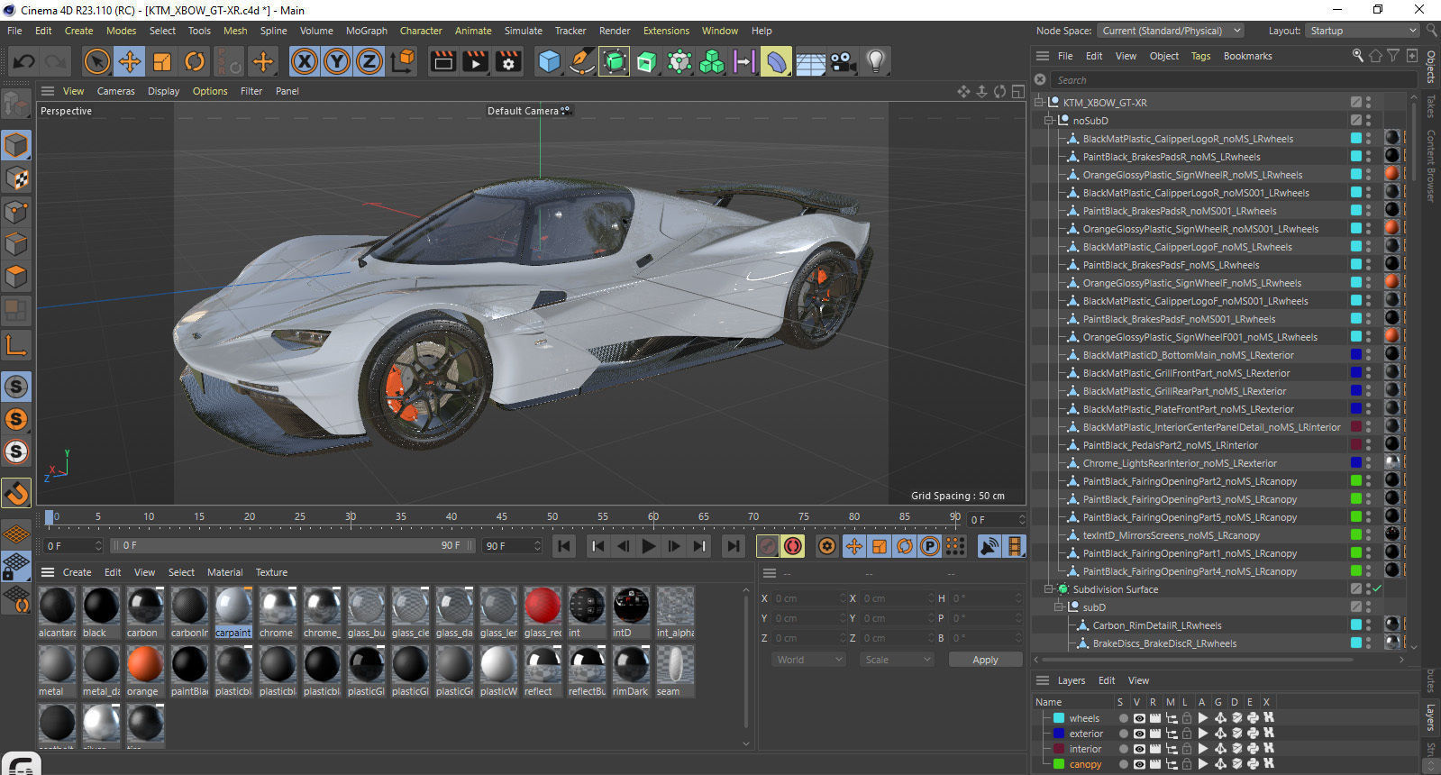Click the Floor grid icon
This screenshot has height=775, width=1441.
coord(810,61)
